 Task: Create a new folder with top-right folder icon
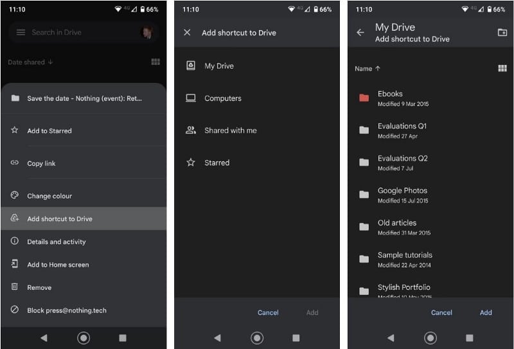point(502,32)
